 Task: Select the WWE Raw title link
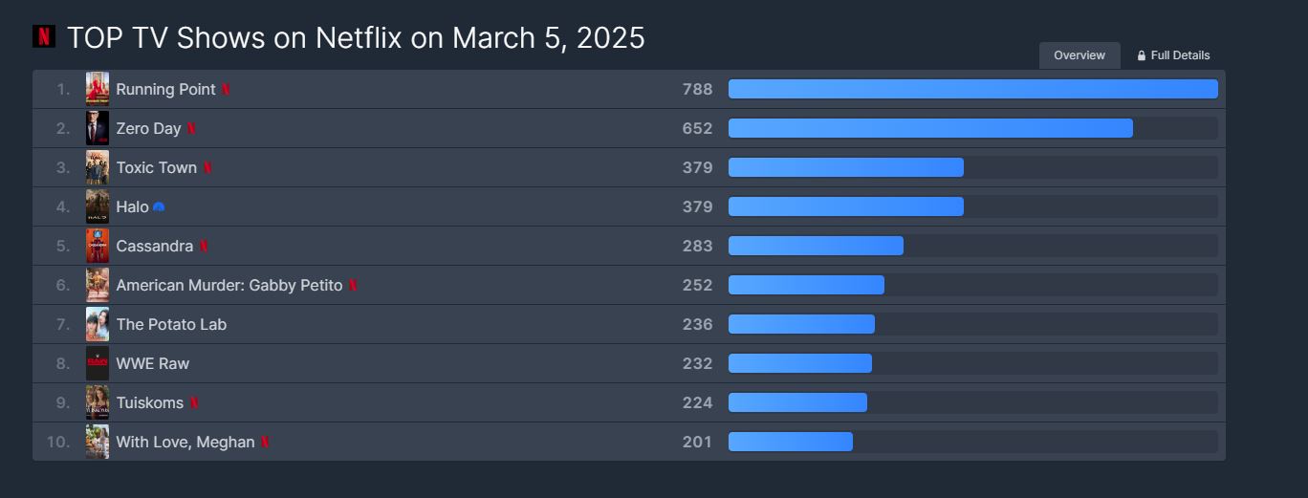pyautogui.click(x=152, y=364)
